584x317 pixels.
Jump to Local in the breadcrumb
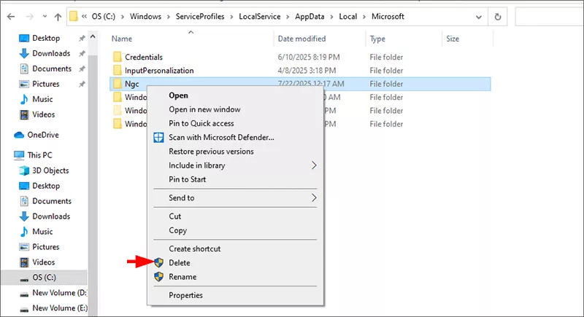coord(348,16)
